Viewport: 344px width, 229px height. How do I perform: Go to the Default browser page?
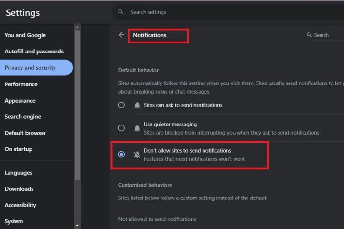[25, 133]
